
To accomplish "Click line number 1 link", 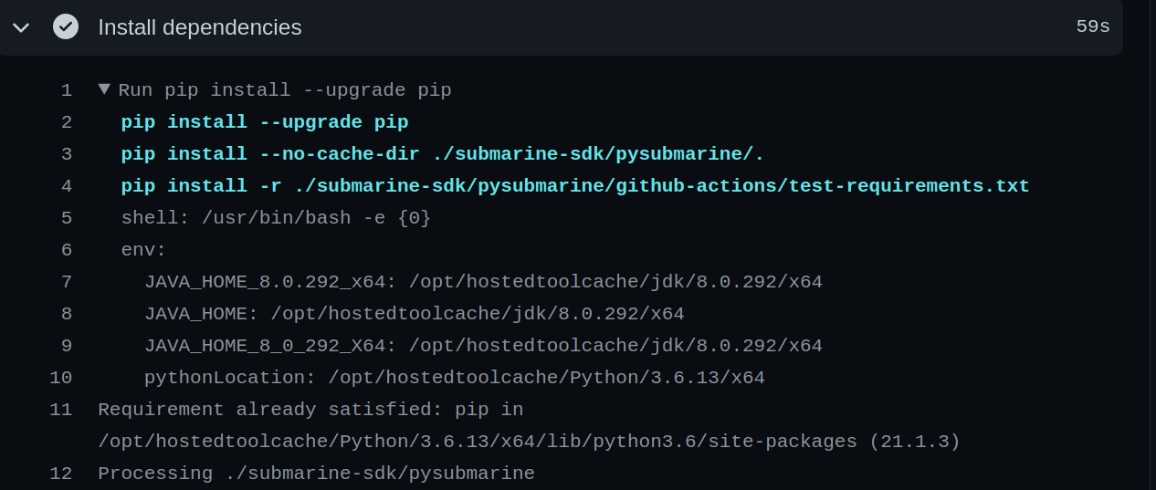I will coord(67,90).
